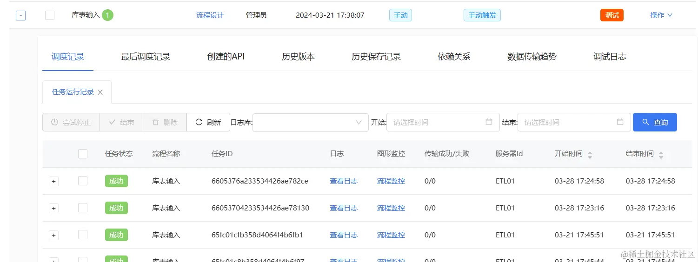Sort by 结束时间 column arrows
This screenshot has height=262, width=698.
[x=661, y=155]
